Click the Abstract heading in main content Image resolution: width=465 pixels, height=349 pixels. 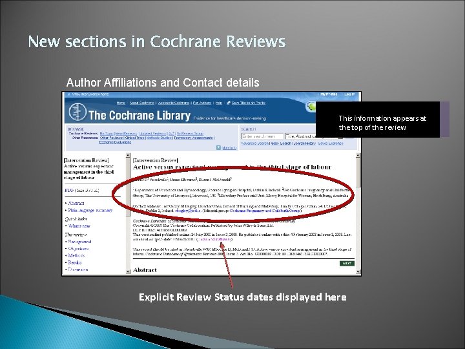point(145,270)
